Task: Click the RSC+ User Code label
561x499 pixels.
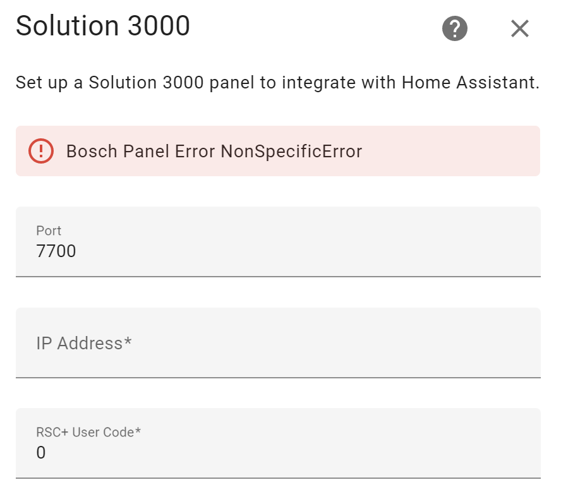Action: tap(88, 432)
